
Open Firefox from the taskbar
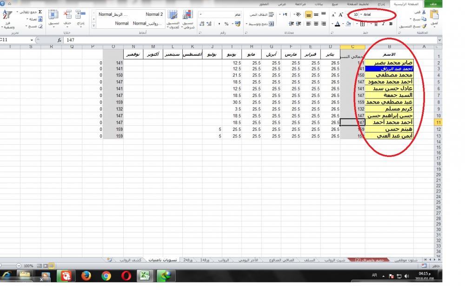pos(86,276)
